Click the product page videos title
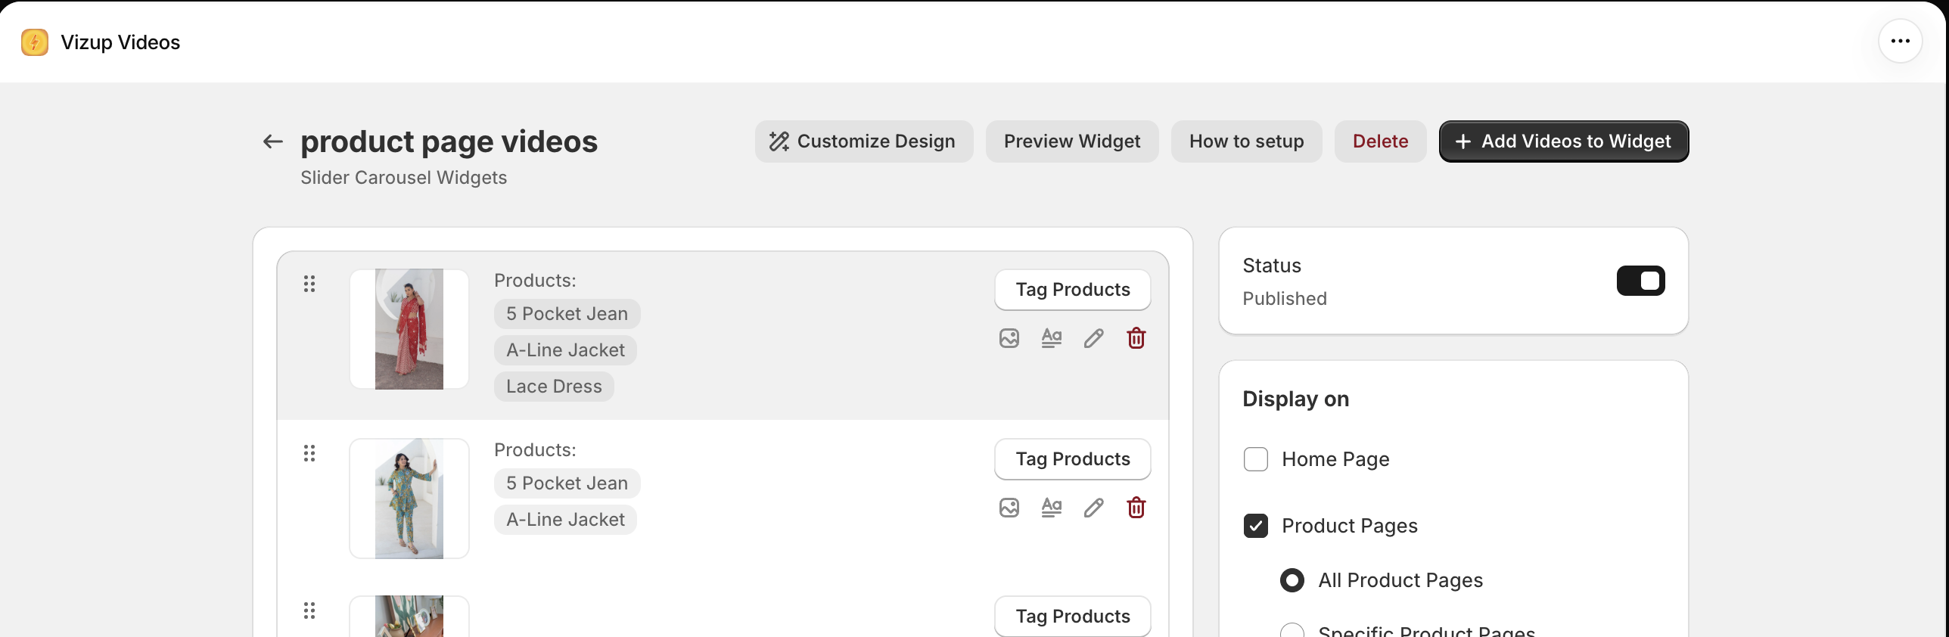This screenshot has width=1949, height=637. tap(449, 141)
